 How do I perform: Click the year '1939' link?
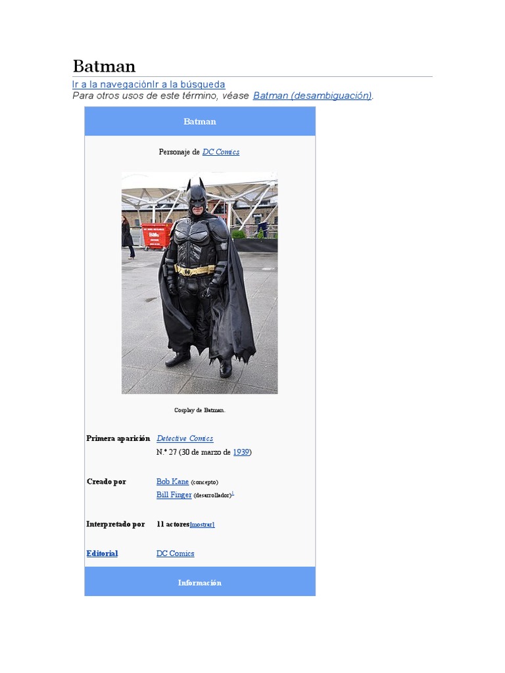pos(241,452)
